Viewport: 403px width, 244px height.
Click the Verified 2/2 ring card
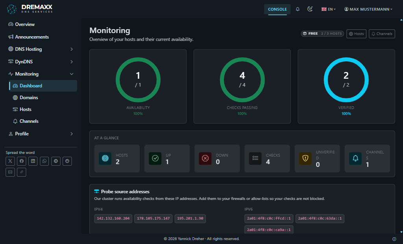pos(346,87)
